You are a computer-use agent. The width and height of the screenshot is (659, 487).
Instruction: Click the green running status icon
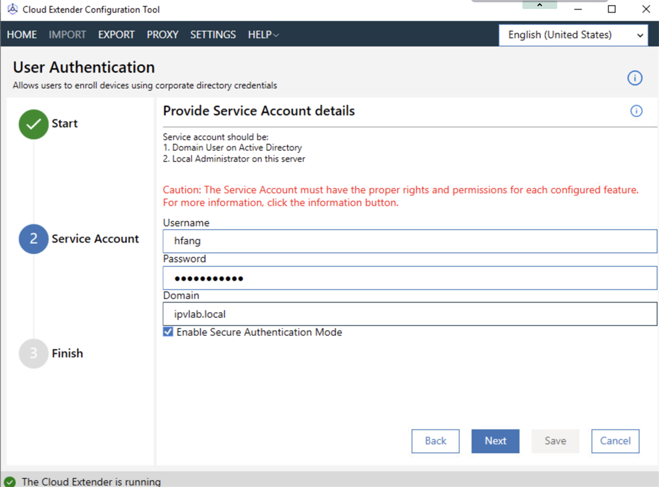(x=10, y=482)
